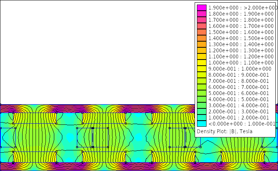Click the 7.000e-001 : 8.000e-001 legend swatch

click(x=202, y=81)
